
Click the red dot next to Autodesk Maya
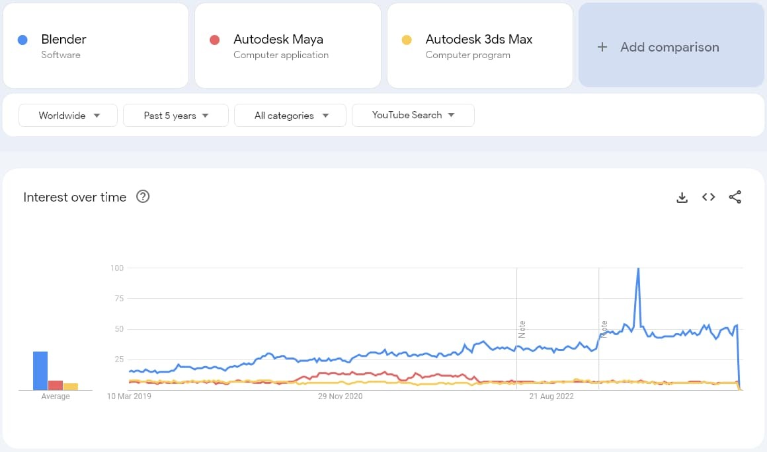[214, 40]
